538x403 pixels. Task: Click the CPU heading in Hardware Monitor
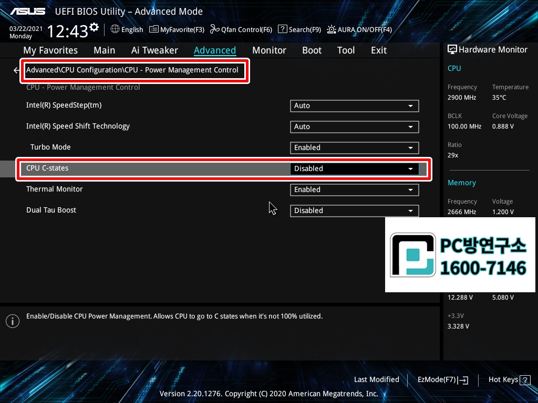pos(454,68)
